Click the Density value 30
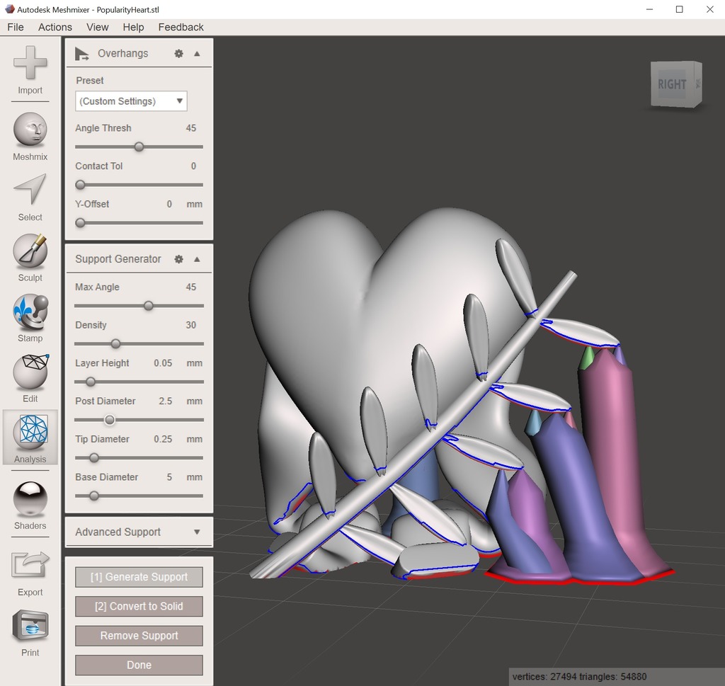725x686 pixels. [191, 326]
